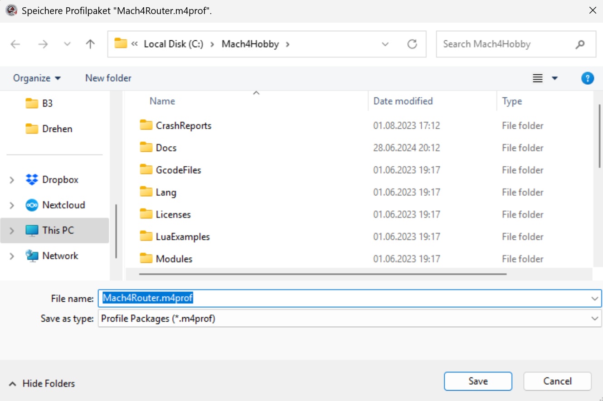Click the Cancel button

click(557, 381)
